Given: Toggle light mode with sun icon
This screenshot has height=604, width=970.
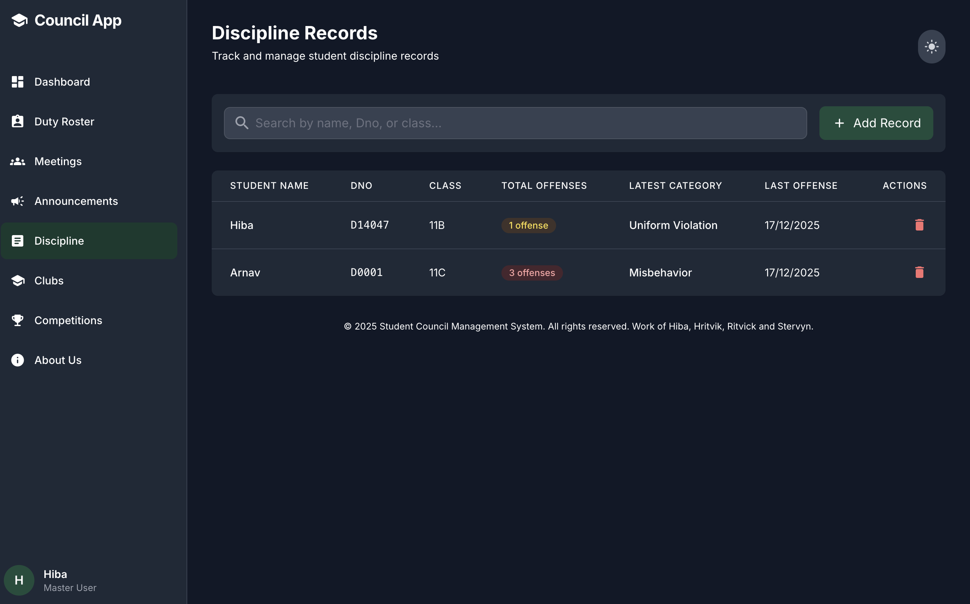Looking at the screenshot, I should point(931,47).
